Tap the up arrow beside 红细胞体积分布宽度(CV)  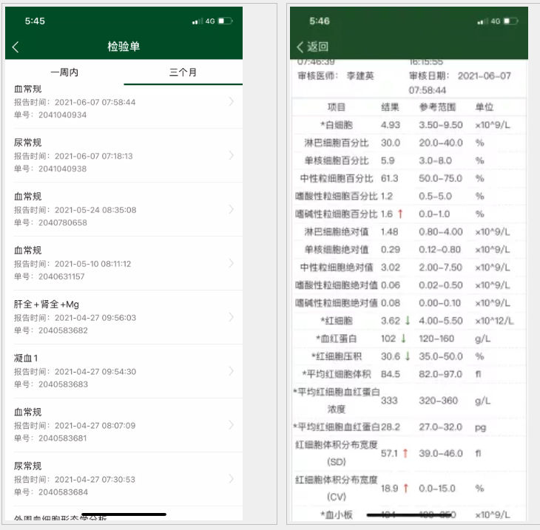pos(405,489)
